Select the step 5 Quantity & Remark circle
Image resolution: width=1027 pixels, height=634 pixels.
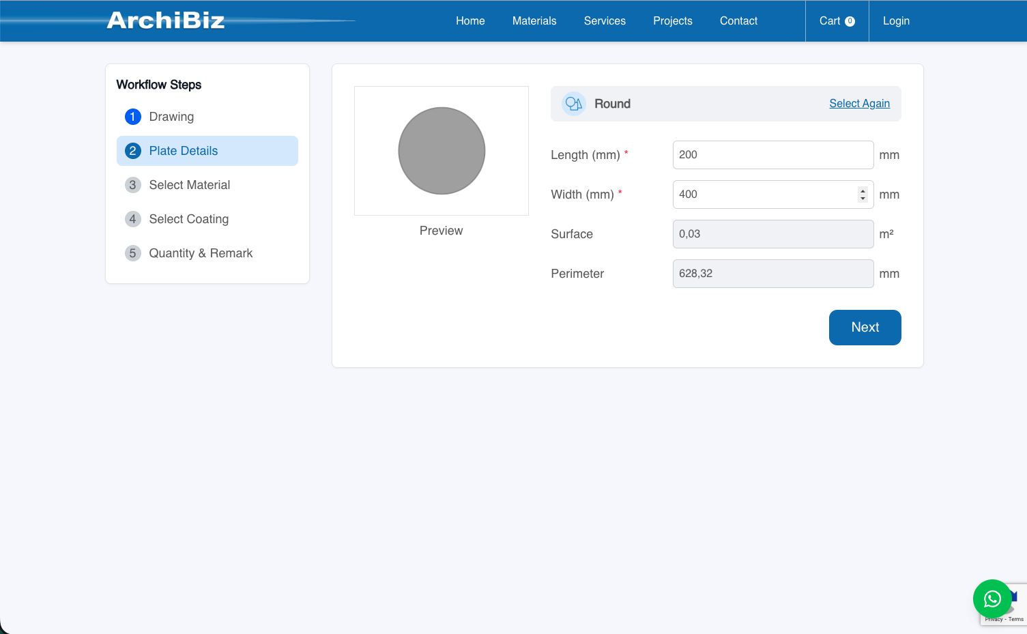click(132, 253)
